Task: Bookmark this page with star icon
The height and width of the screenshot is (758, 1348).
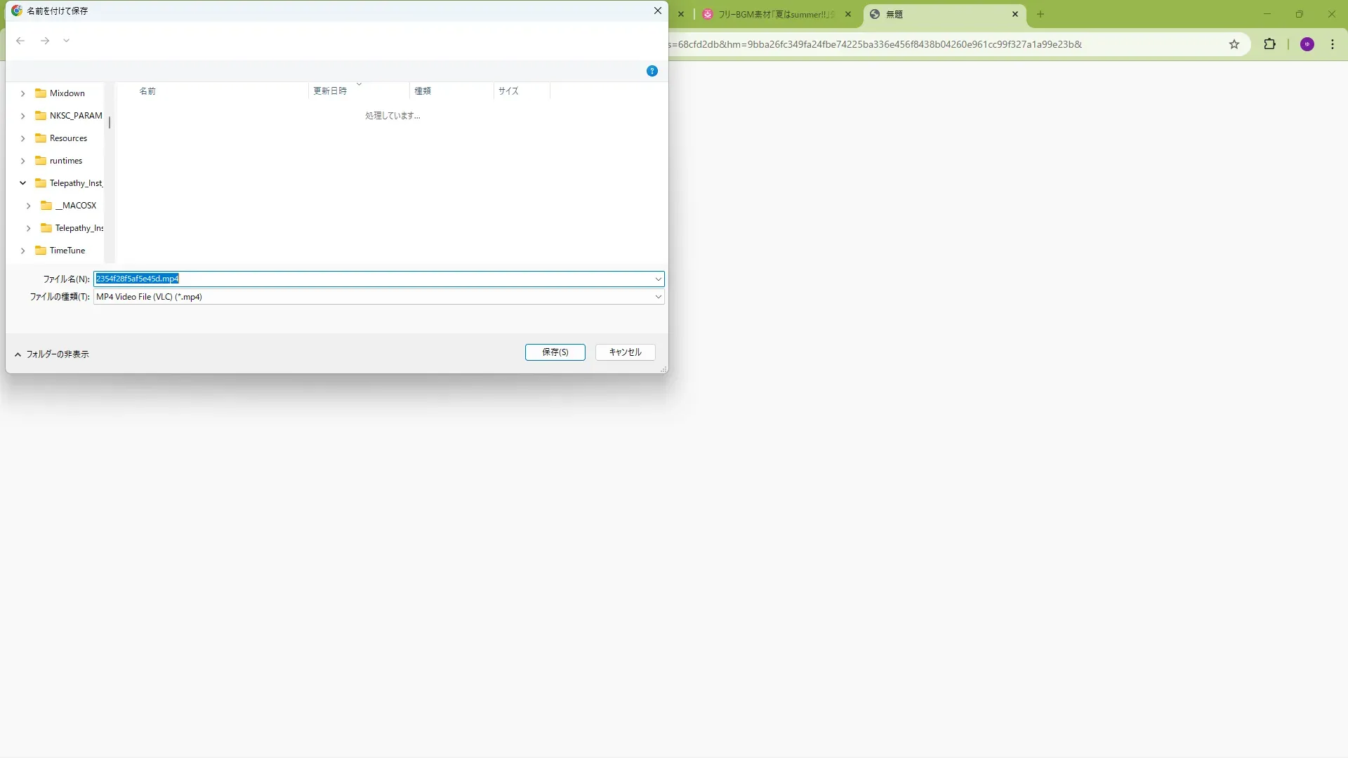Action: (1234, 44)
